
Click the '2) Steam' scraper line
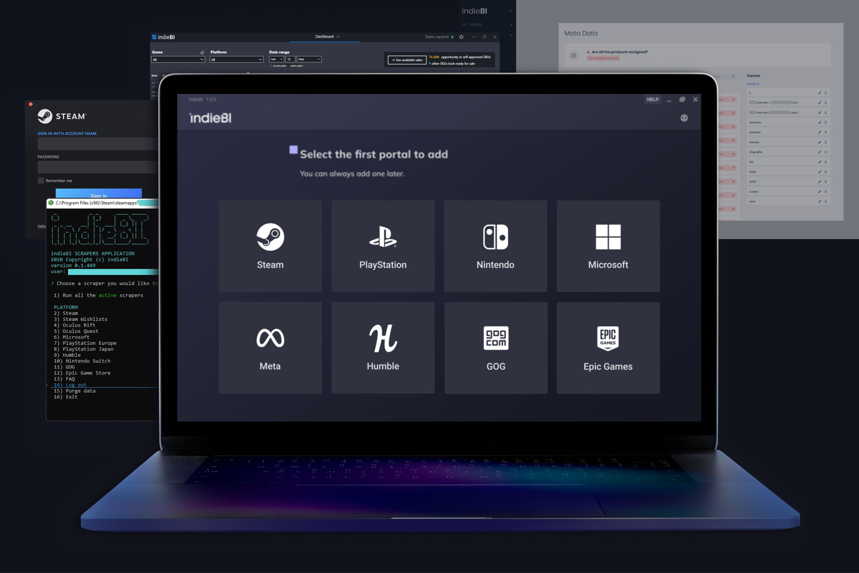pos(66,313)
